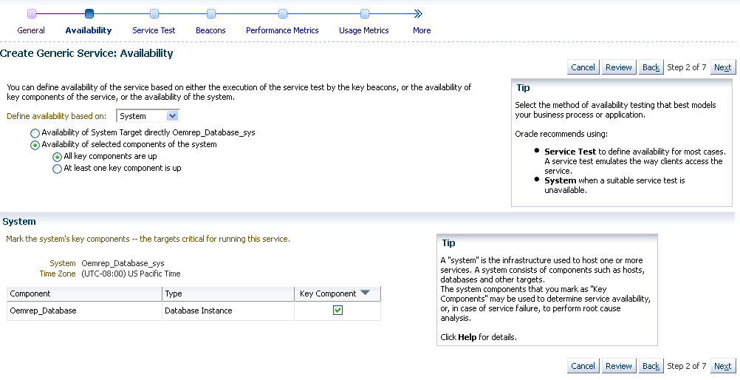Click the More steps double-arrow icon
Image resolution: width=740 pixels, height=380 pixels.
418,14
